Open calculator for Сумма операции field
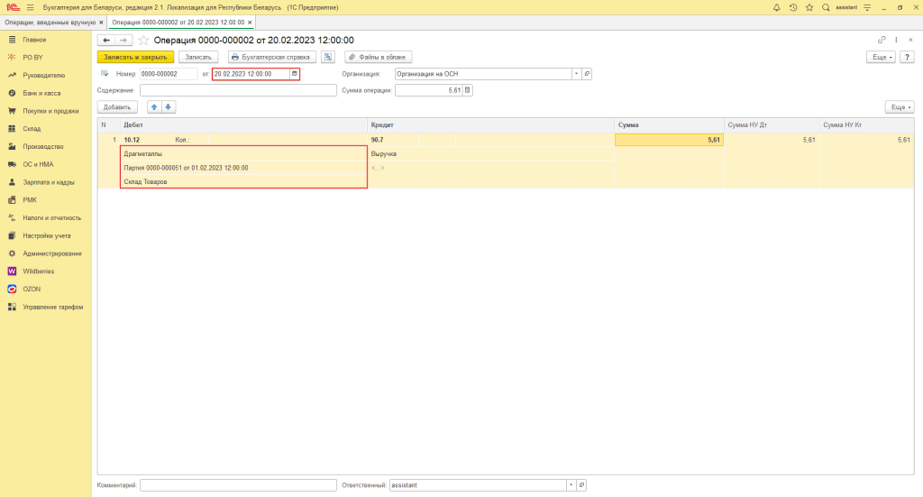 468,90
